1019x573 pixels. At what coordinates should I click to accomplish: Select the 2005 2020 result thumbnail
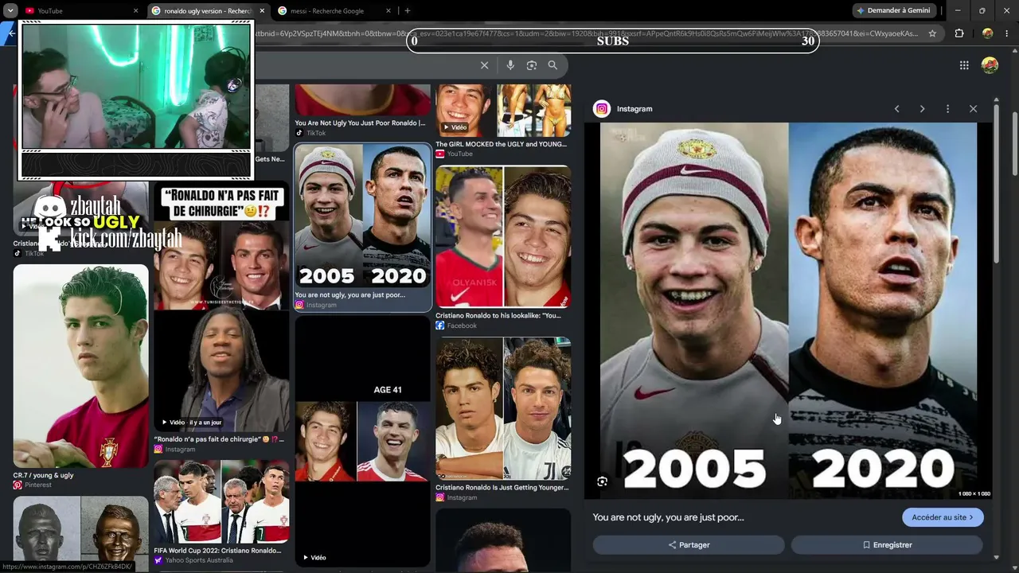(x=363, y=216)
